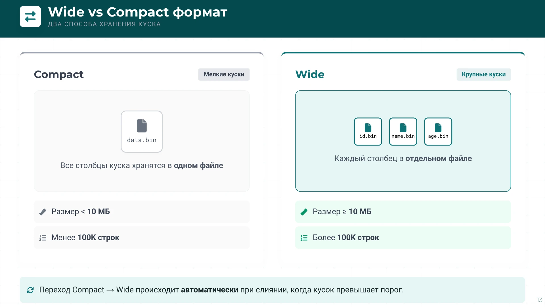Click green ruler icon next to Размер ≥ 10 МБ
The width and height of the screenshot is (545, 307).
click(x=304, y=212)
